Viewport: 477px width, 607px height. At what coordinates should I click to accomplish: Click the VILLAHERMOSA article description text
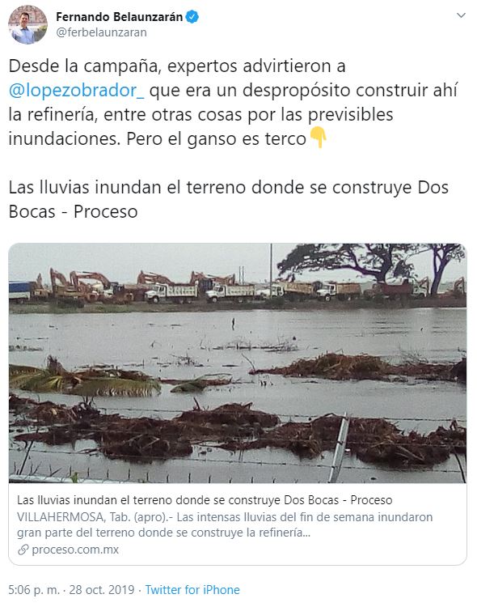225,524
